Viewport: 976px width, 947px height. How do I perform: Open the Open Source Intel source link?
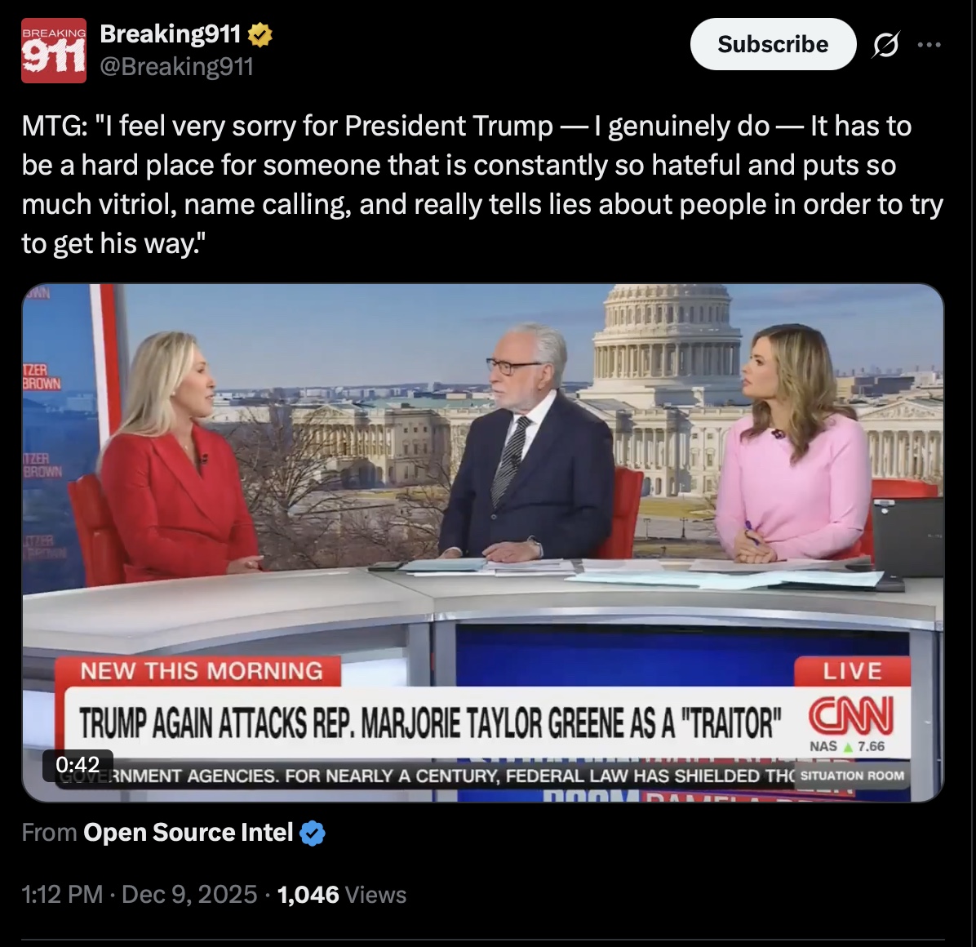click(x=188, y=833)
